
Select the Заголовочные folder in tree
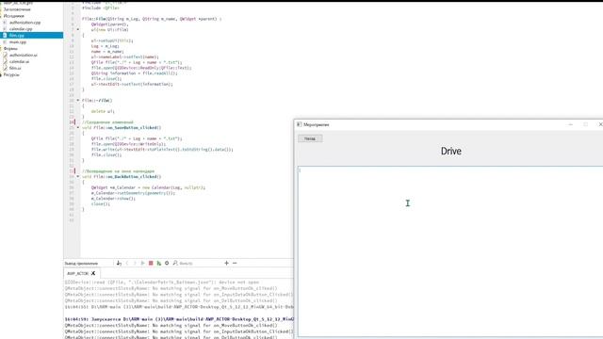coord(17,9)
